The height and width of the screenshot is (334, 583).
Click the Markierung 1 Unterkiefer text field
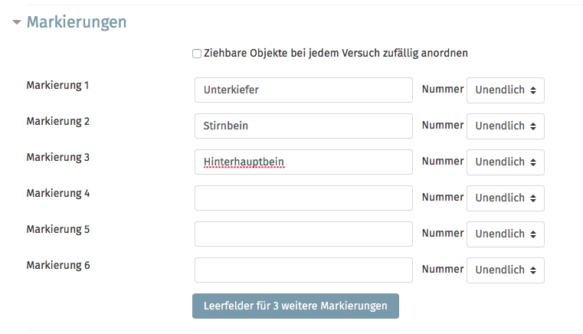pos(303,90)
